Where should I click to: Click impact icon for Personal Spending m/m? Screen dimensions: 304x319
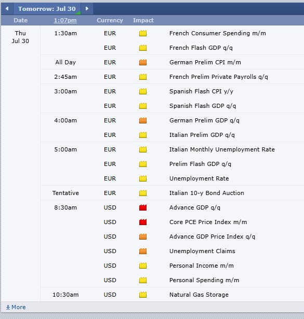(x=143, y=280)
